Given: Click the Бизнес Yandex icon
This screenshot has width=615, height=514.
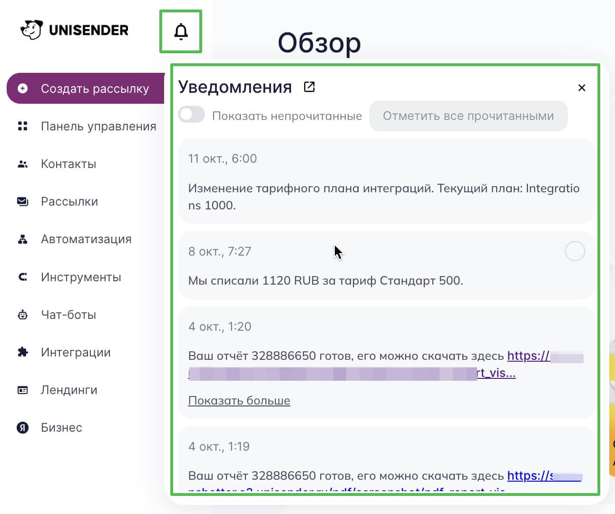Looking at the screenshot, I should pyautogui.click(x=23, y=427).
